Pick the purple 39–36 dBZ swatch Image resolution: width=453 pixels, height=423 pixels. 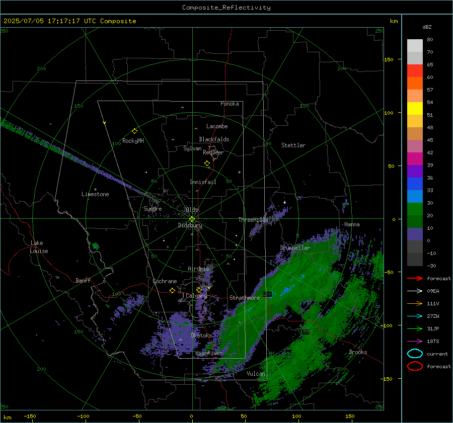click(415, 171)
